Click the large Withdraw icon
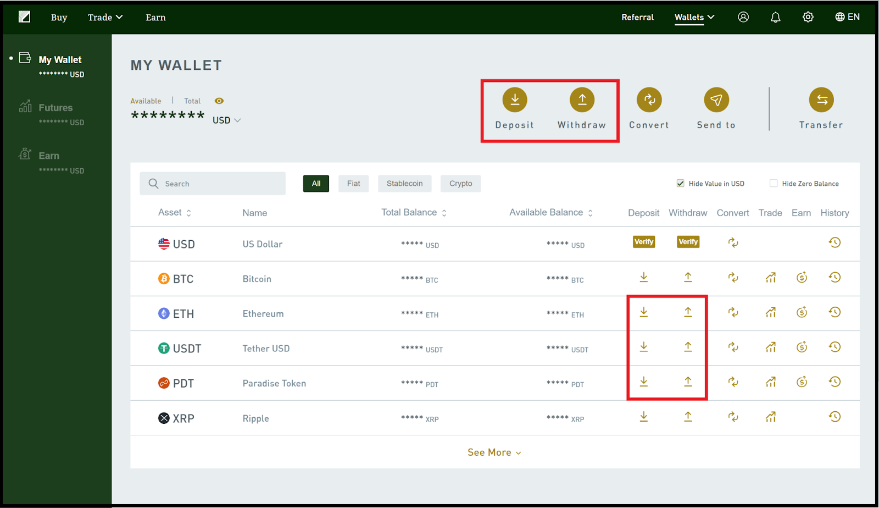The image size is (879, 508). (x=582, y=100)
